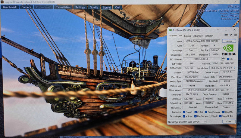Click the Bus Width 256 bit value
241x138 pixels.
227,81
